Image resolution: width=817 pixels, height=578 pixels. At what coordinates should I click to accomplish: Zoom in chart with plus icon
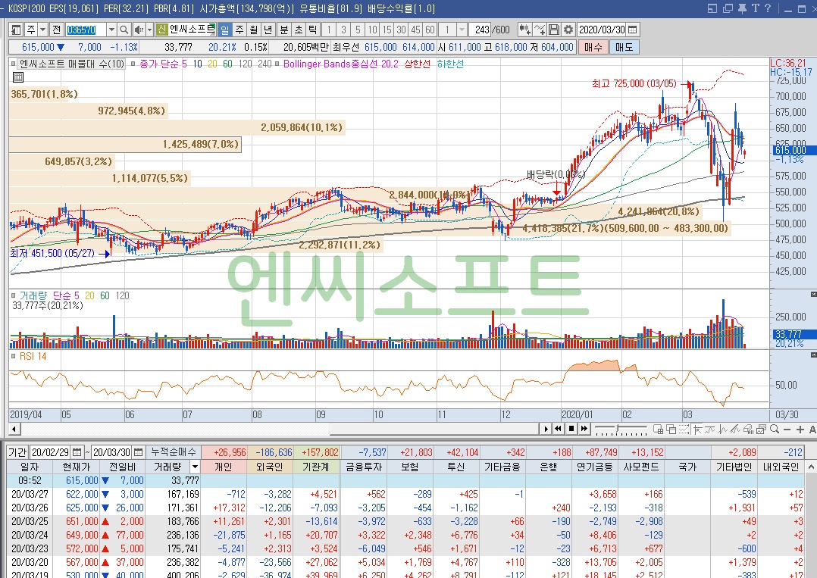coord(800,429)
